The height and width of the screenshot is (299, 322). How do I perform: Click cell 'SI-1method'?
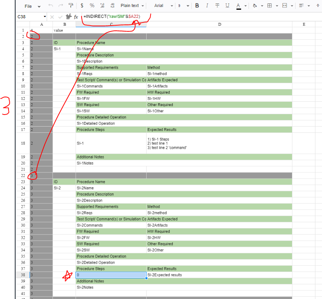point(219,74)
